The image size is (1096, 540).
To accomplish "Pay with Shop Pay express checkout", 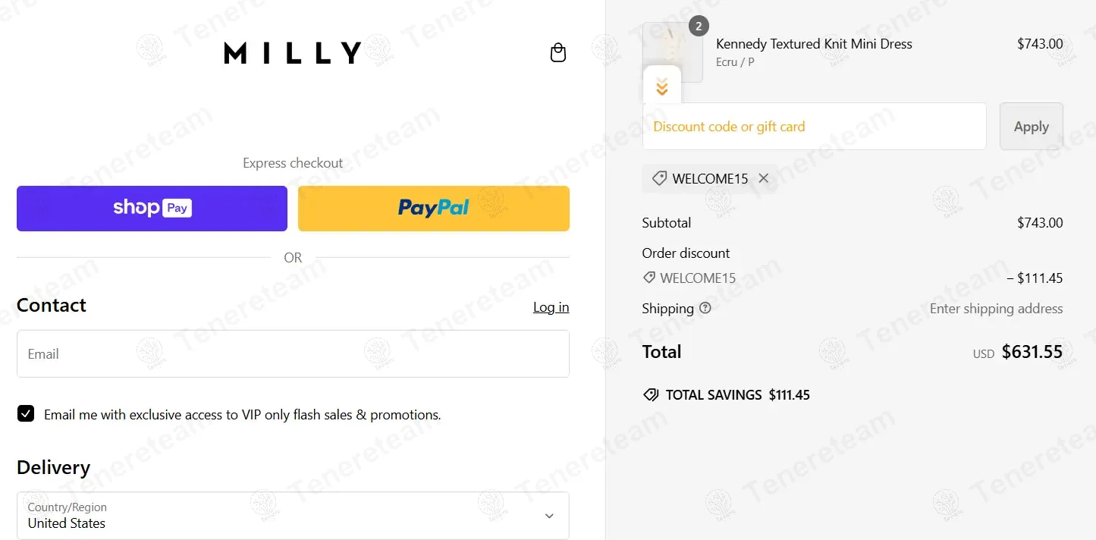I will tap(152, 208).
